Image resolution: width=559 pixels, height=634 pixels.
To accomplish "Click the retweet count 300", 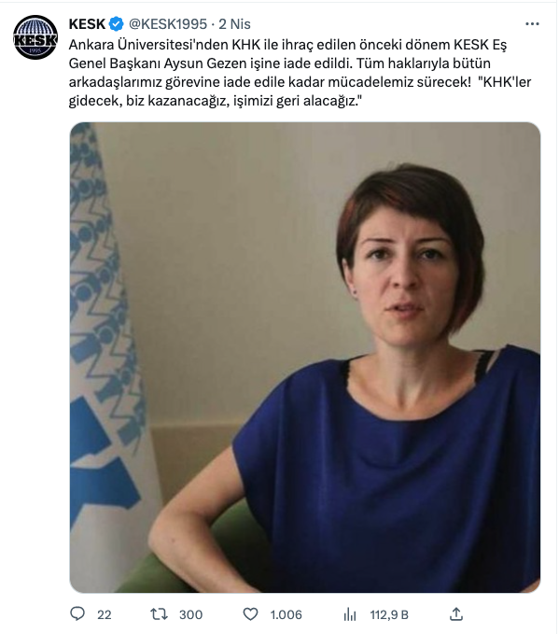I will click(190, 614).
